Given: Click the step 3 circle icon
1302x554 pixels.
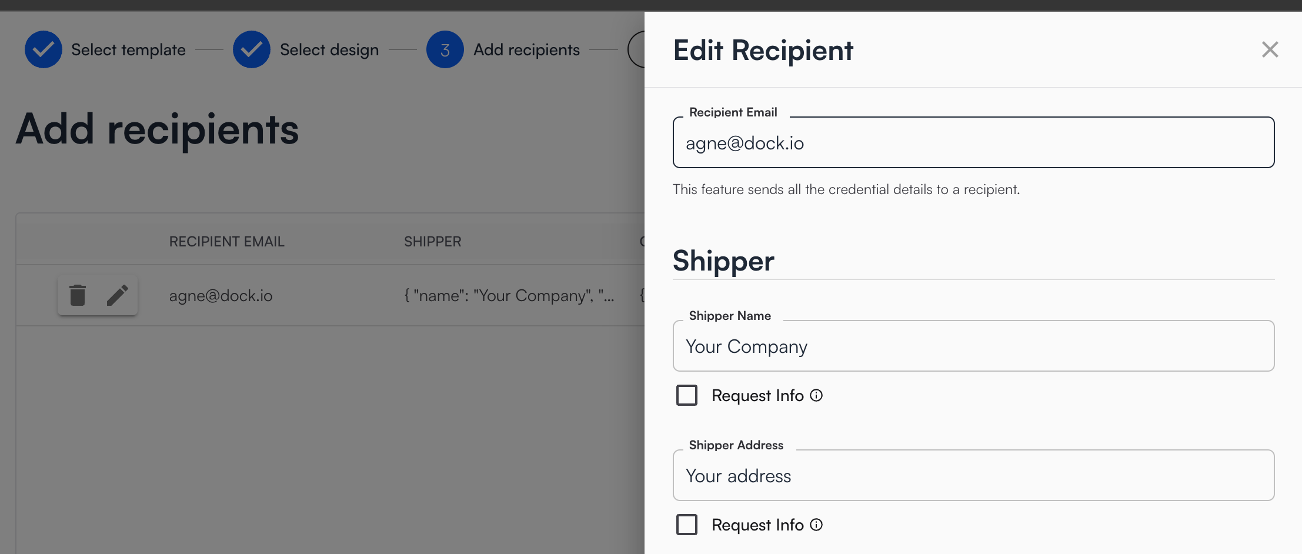Looking at the screenshot, I should pos(445,49).
